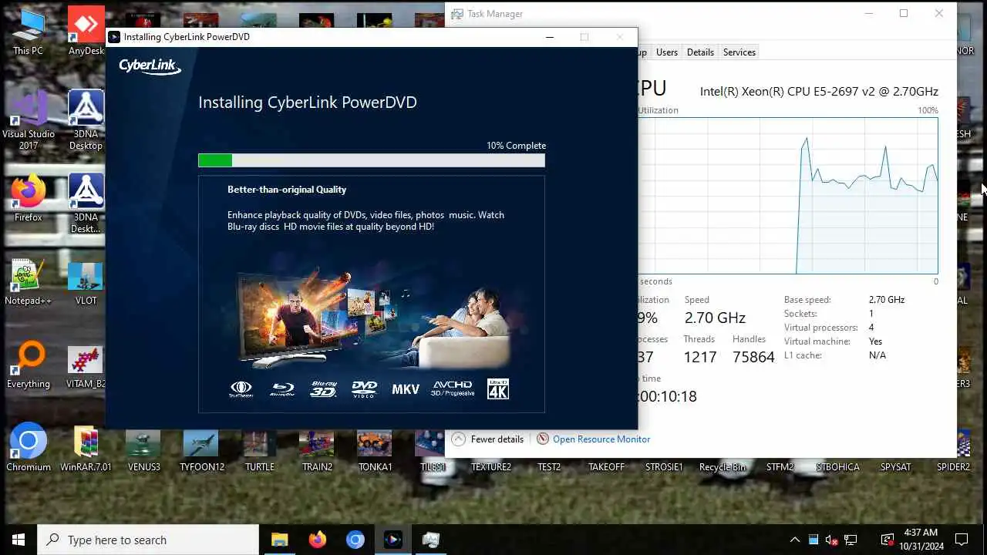This screenshot has height=555, width=987.
Task: Switch to the Details tab in Task Manager
Action: (x=699, y=52)
